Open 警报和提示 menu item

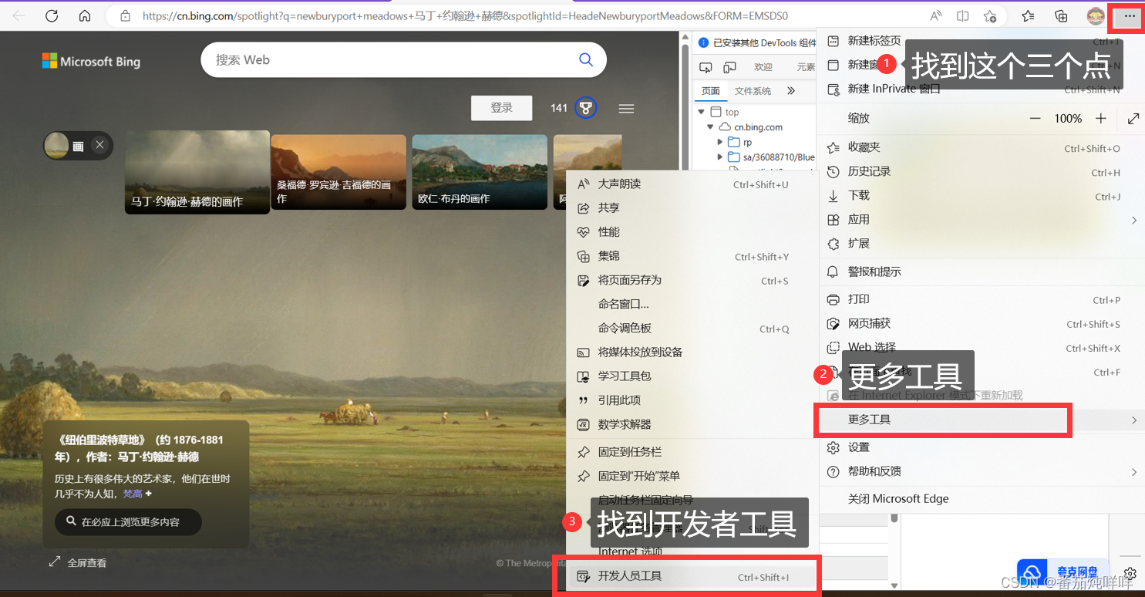coord(981,272)
